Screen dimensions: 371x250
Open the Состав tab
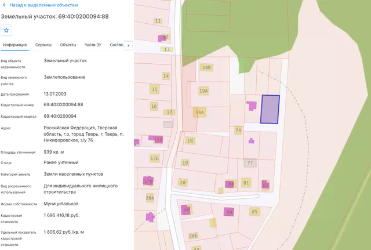click(116, 45)
